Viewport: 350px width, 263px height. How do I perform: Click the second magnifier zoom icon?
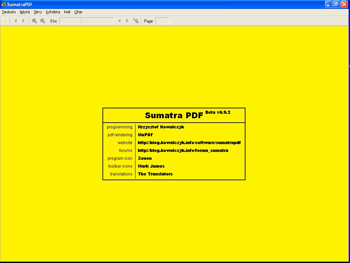[43, 21]
